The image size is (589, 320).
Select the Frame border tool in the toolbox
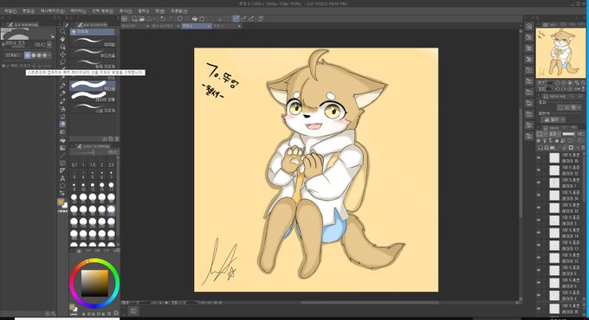point(62,163)
